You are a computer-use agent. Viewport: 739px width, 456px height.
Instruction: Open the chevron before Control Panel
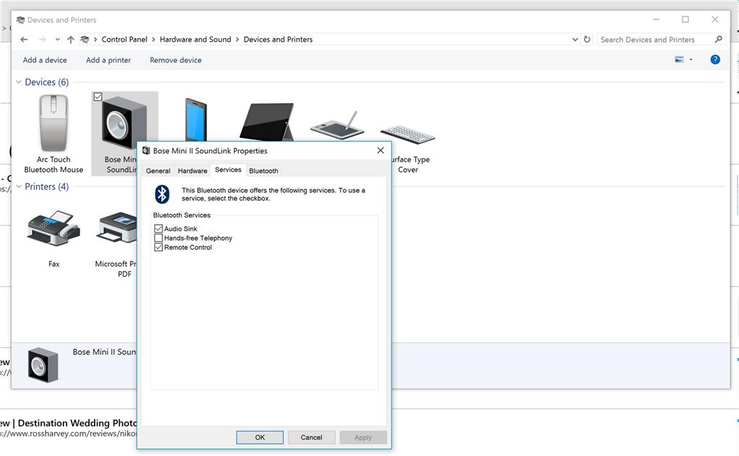[95, 40]
